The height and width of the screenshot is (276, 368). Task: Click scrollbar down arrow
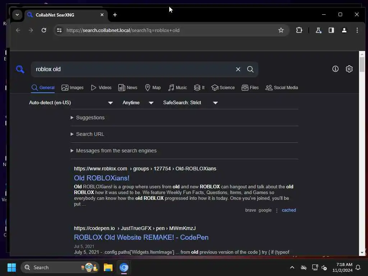pyautogui.click(x=362, y=253)
